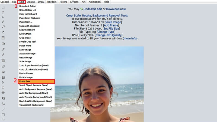This screenshot has width=217, height=122.
Task: Open the Edit menu
Action: [22, 2]
